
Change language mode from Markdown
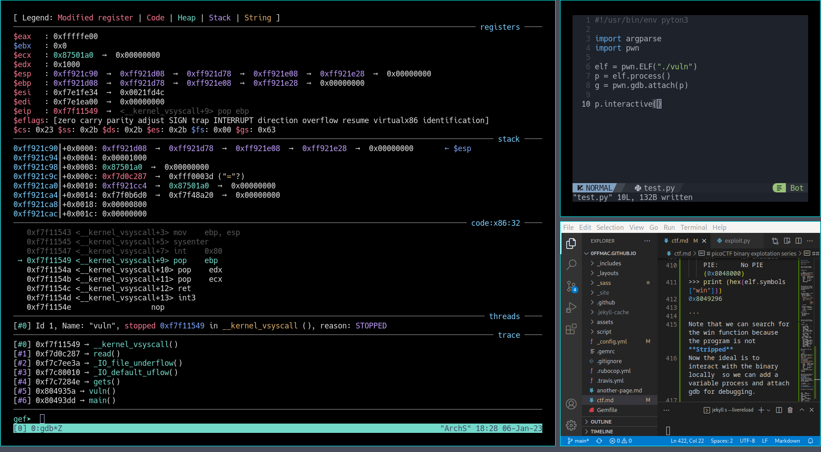[x=787, y=441]
